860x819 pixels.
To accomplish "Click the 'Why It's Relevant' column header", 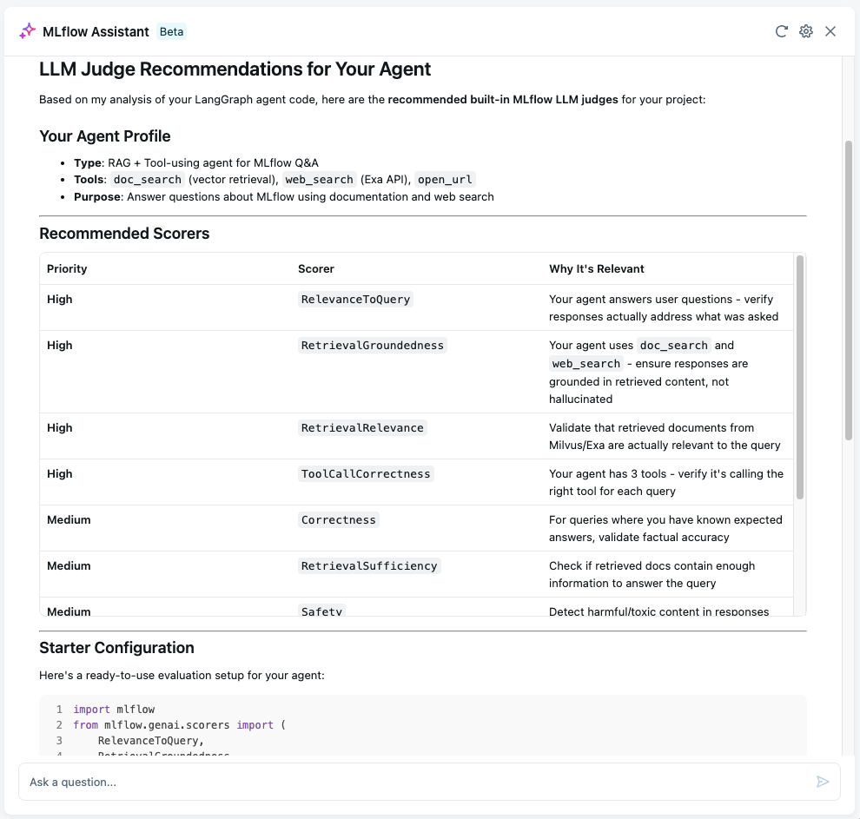I will click(596, 268).
